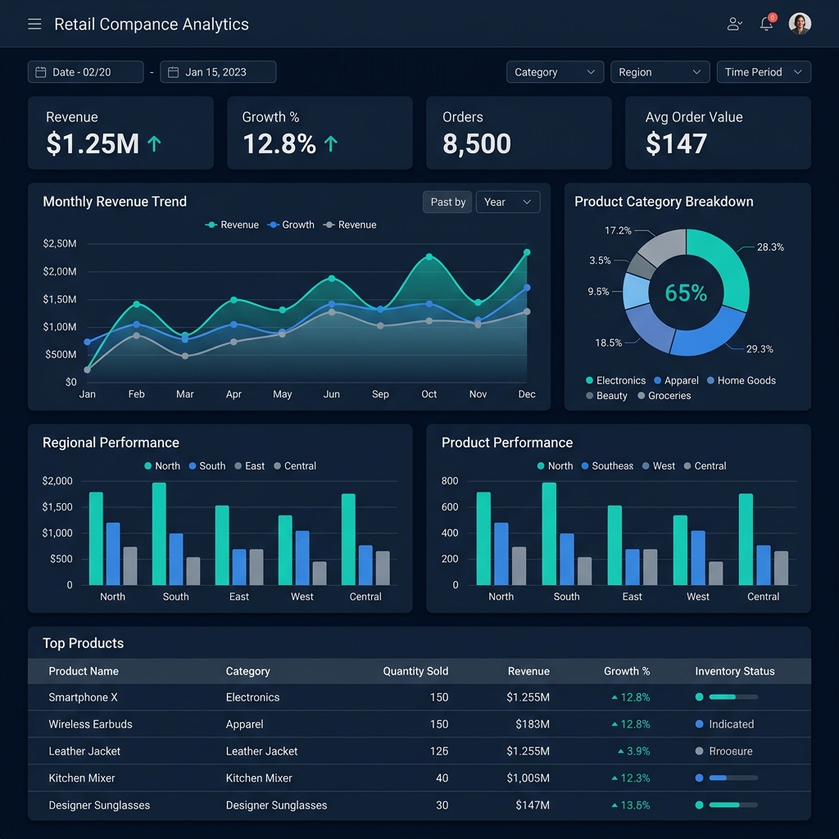Open the hamburger menu
The image size is (839, 839).
(34, 24)
